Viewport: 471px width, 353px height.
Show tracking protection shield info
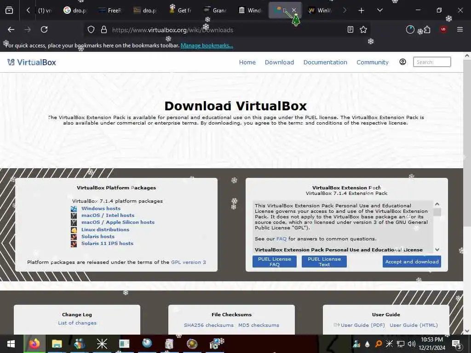tap(91, 30)
